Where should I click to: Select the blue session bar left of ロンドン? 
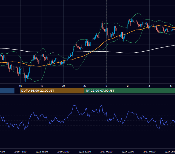7,91
